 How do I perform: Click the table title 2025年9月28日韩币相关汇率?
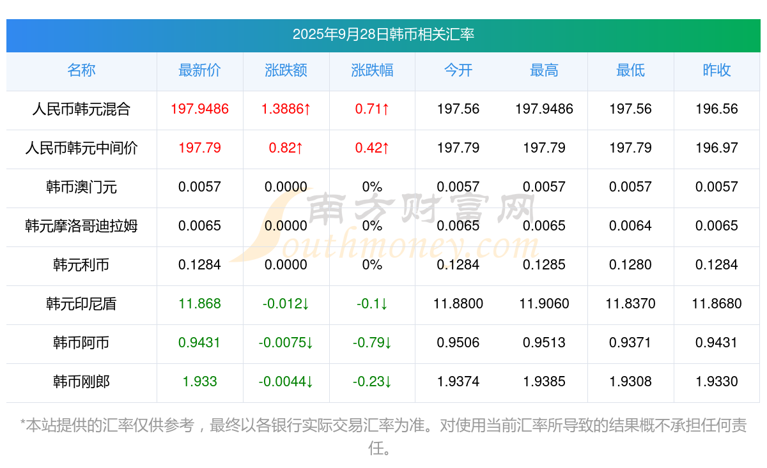click(383, 34)
